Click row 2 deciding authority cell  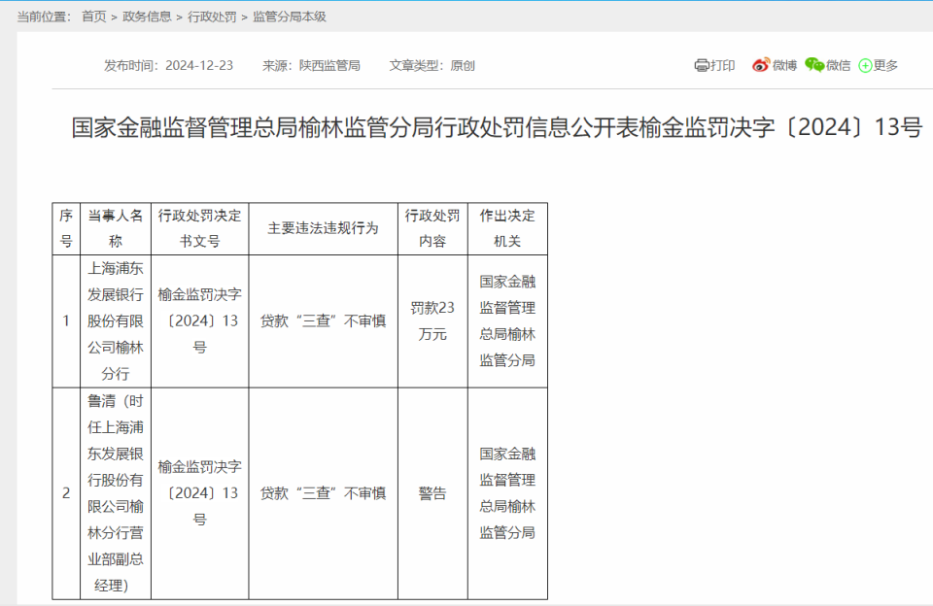(507, 493)
